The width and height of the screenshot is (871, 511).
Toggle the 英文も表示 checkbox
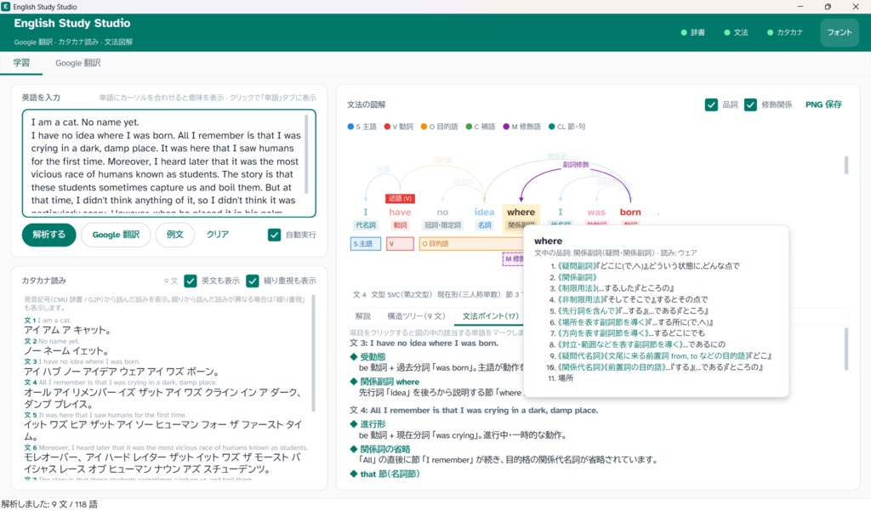(191, 281)
